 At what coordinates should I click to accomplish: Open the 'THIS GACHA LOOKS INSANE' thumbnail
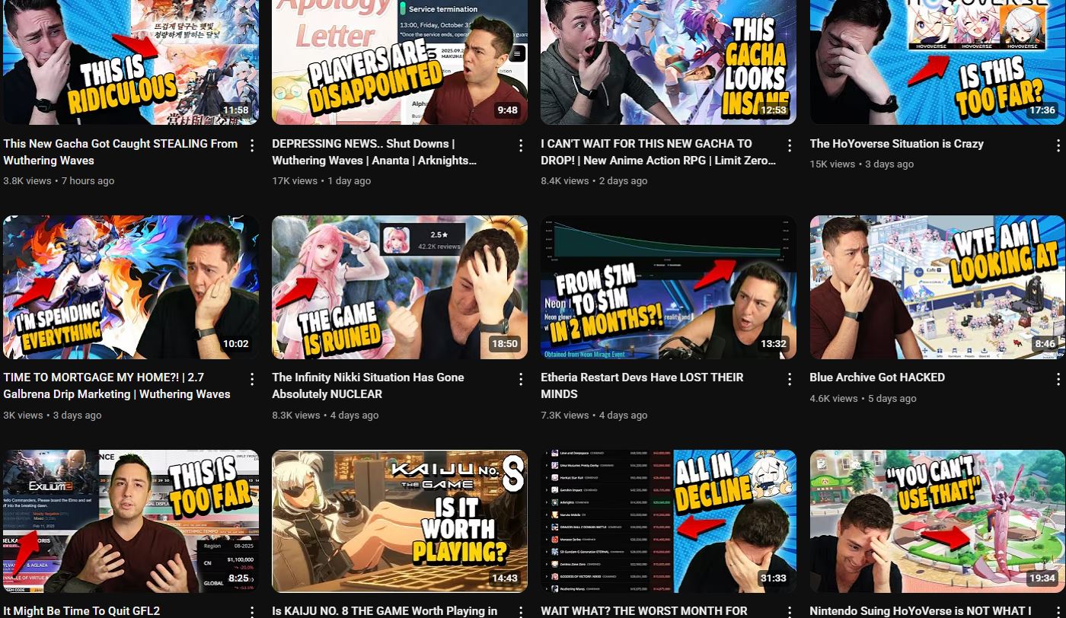click(669, 62)
